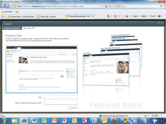Show hidden system tray icons arrow
The width and height of the screenshot is (166, 124).
click(x=162, y=121)
